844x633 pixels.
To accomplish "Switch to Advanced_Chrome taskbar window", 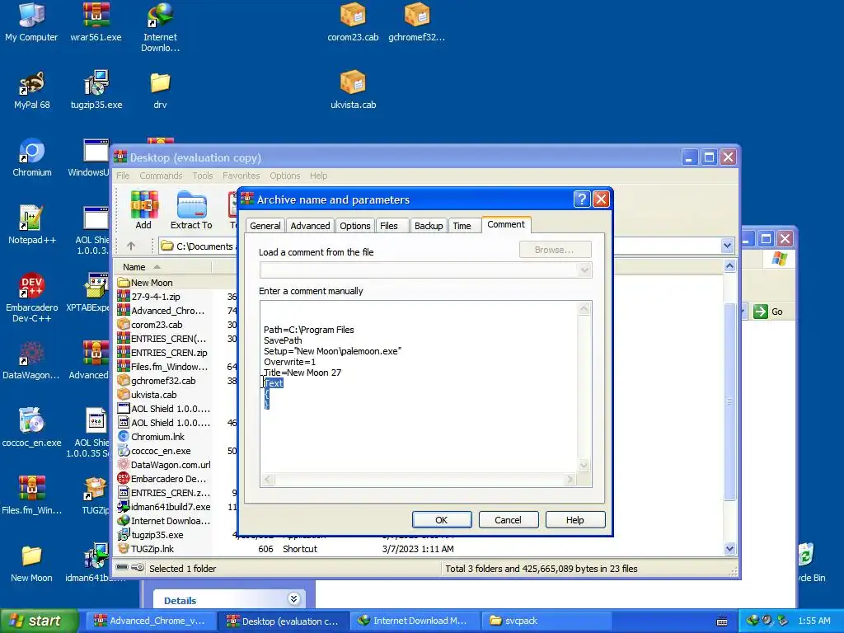I will (150, 621).
